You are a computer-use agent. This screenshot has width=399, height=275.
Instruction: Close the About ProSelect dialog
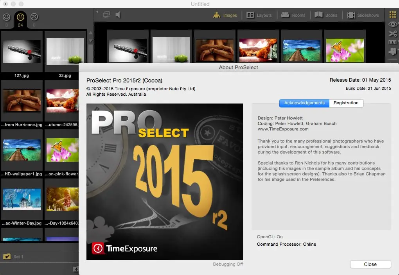(x=370, y=264)
